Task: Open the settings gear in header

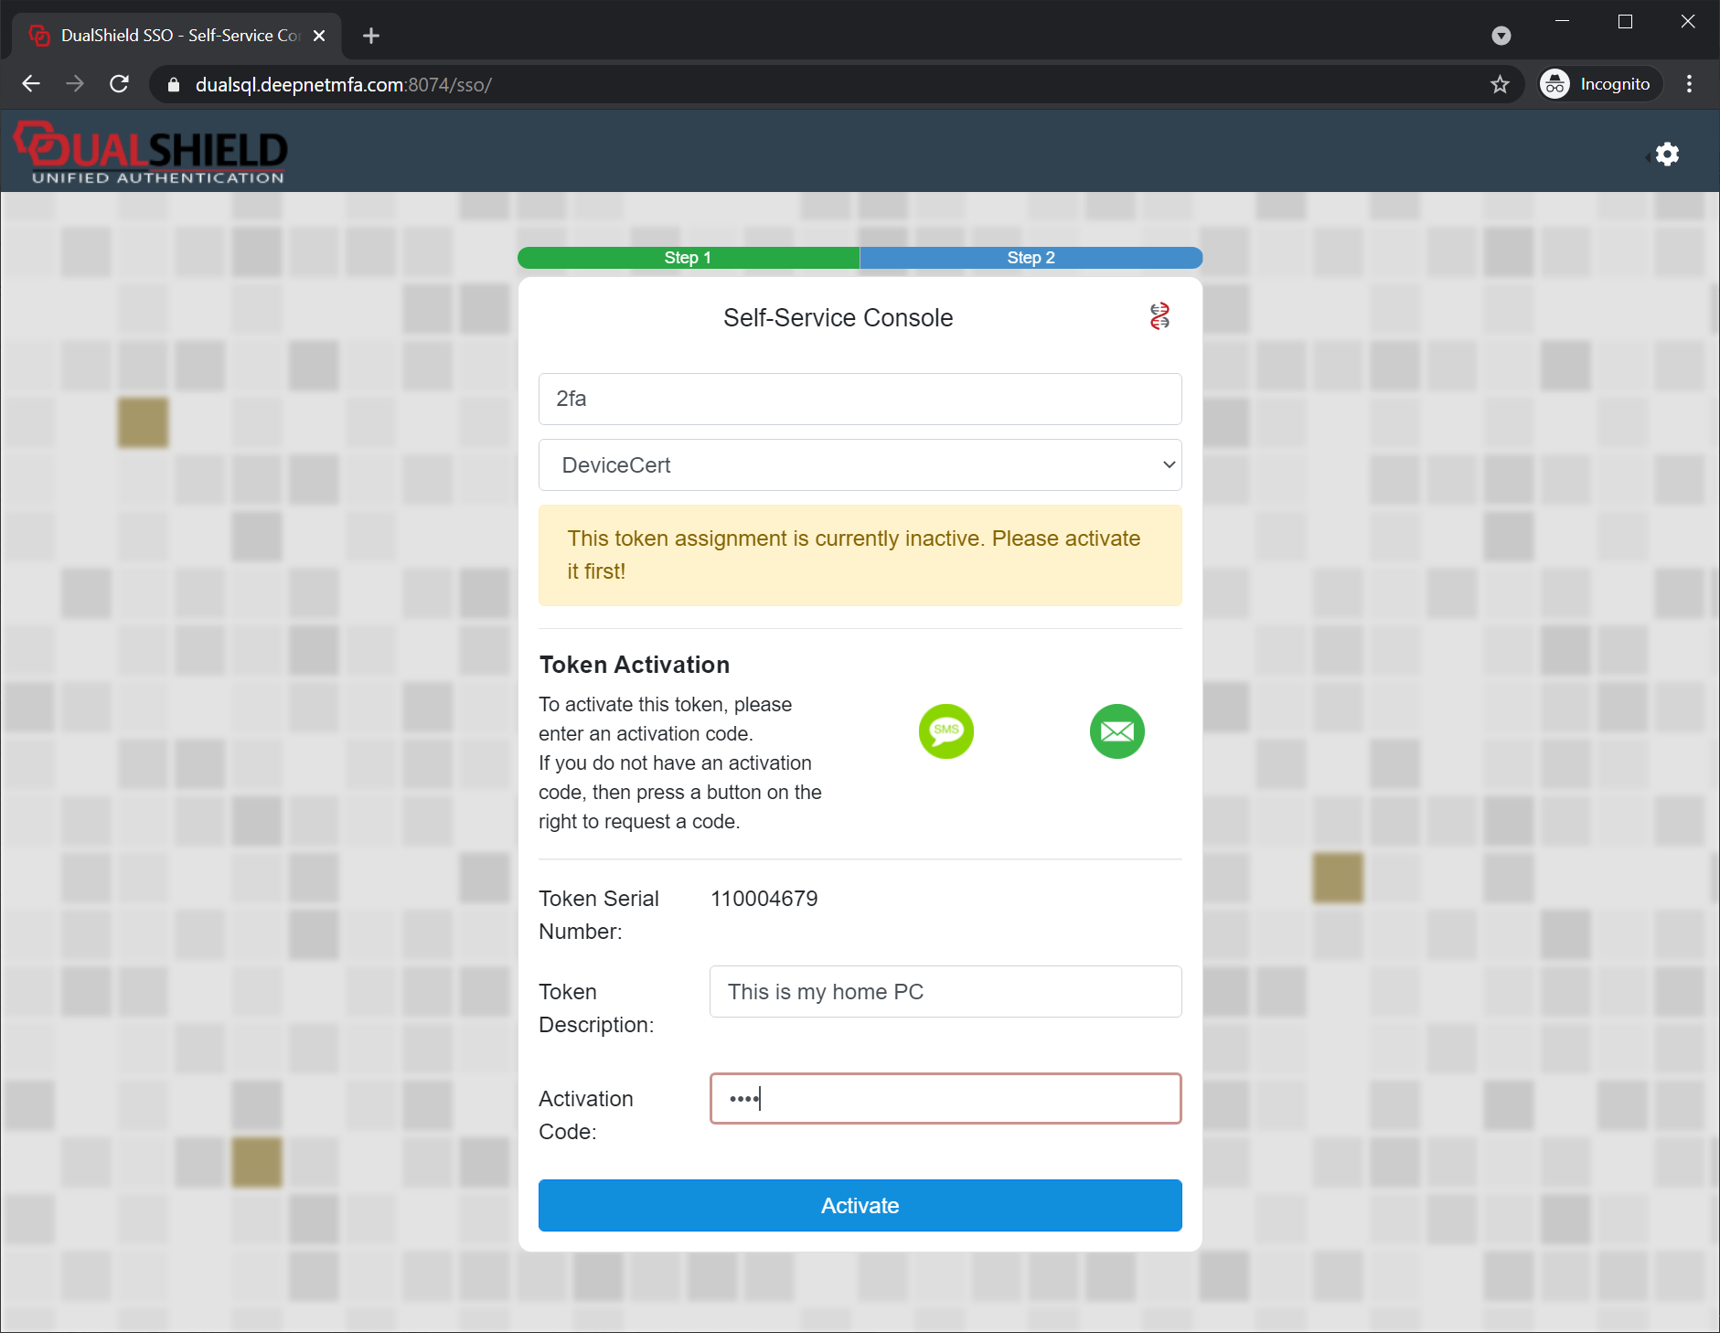Action: 1667,155
